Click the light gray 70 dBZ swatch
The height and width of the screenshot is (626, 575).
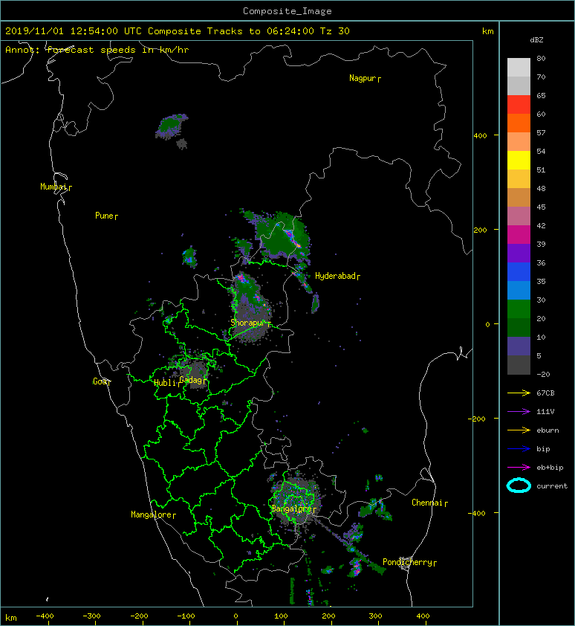coord(519,68)
